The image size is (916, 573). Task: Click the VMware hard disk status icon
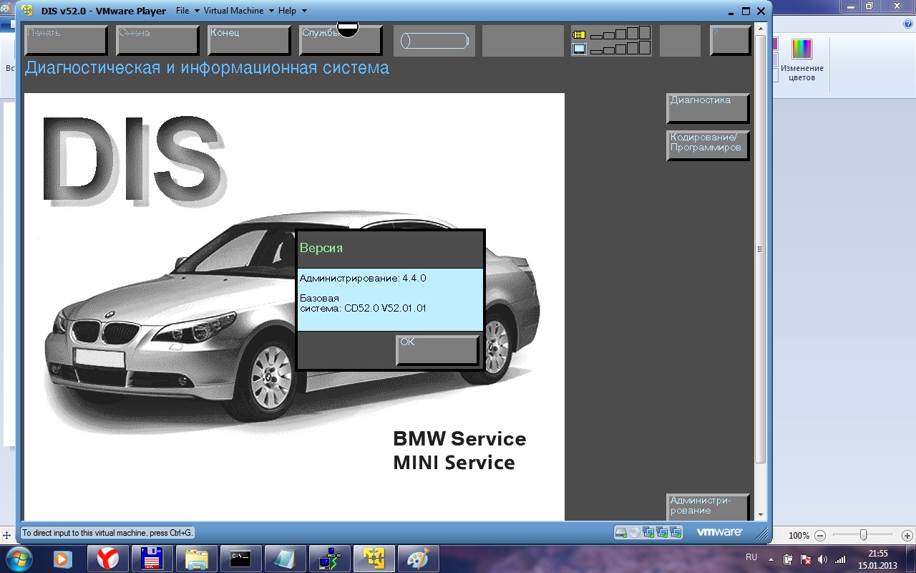620,532
